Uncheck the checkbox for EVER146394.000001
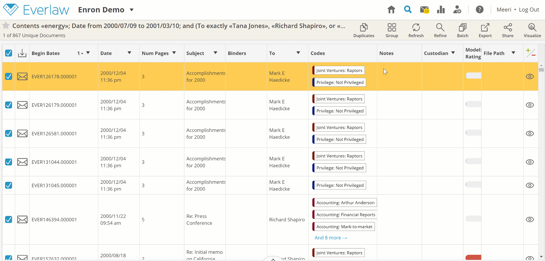 [x=9, y=220]
